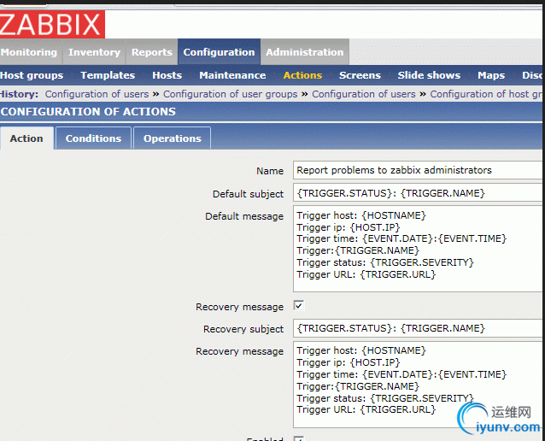The height and width of the screenshot is (441, 545).
Task: Select the Configuration menu
Action: 219,52
